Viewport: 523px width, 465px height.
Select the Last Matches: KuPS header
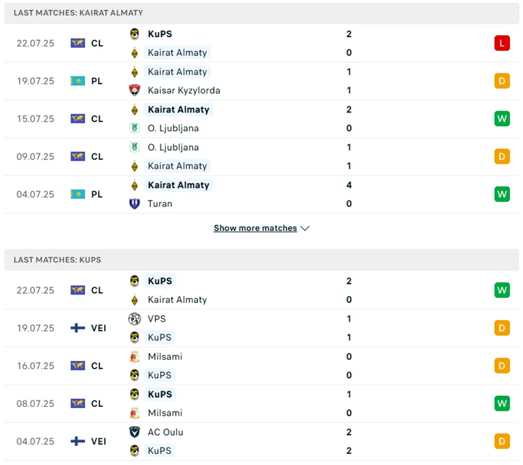point(58,259)
